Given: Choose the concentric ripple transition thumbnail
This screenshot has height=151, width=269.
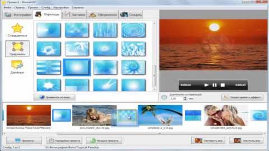Looking at the screenshot, I should click(133, 30).
